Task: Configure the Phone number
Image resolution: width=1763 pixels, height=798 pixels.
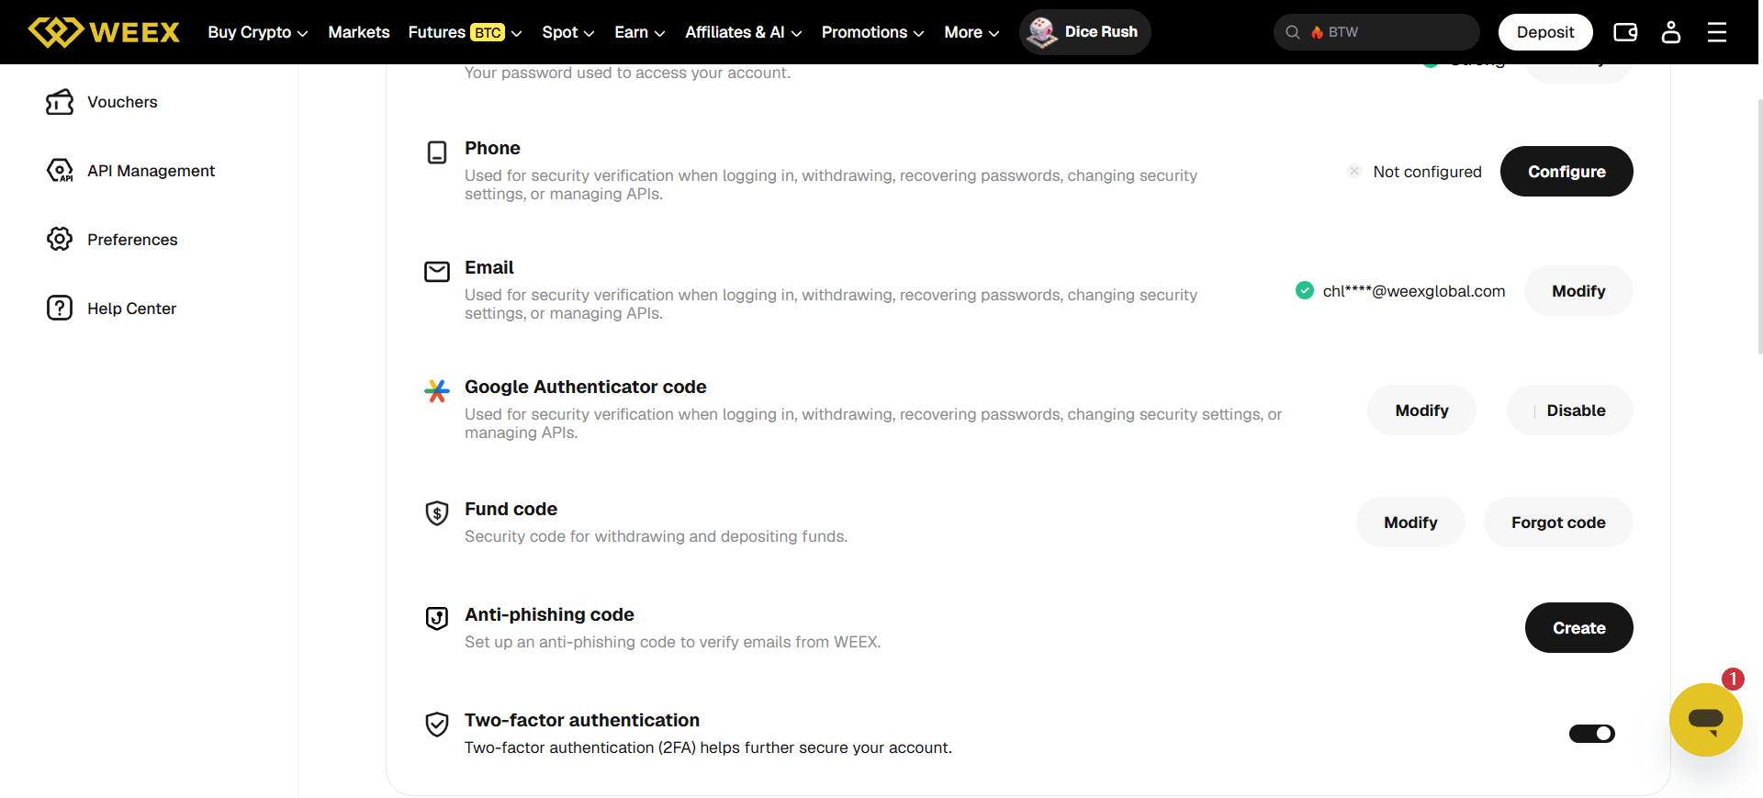Action: click(x=1566, y=172)
